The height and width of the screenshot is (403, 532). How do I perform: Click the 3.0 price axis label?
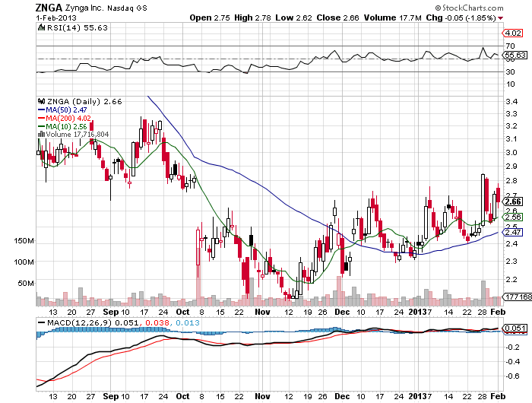(x=511, y=152)
